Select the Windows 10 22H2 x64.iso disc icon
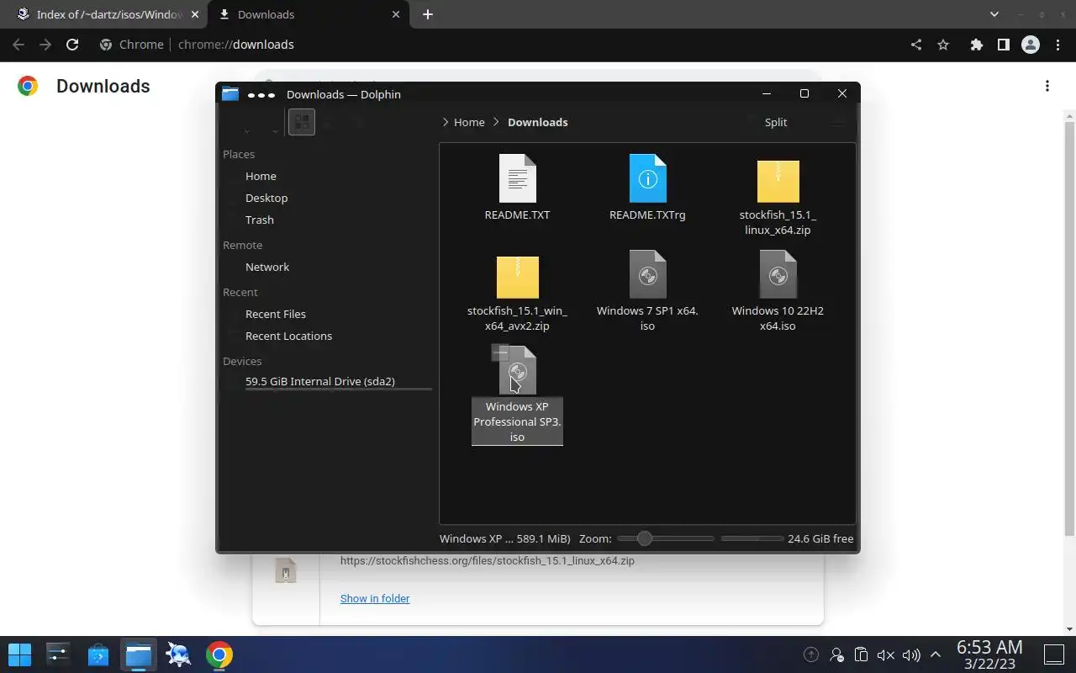The height and width of the screenshot is (673, 1076). [778, 274]
